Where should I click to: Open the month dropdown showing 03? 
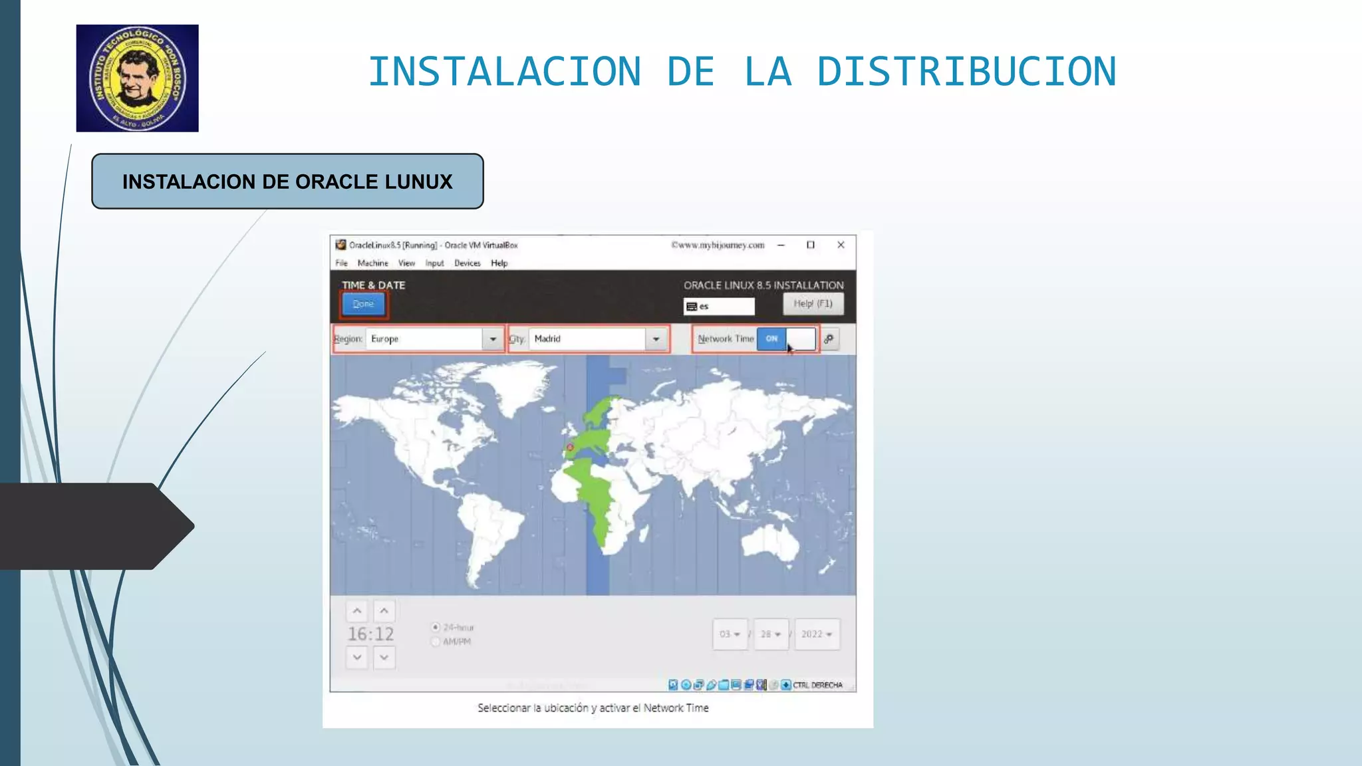(x=730, y=634)
